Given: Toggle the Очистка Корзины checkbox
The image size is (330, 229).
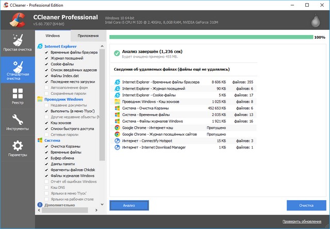Looking at the screenshot, I should [x=47, y=146].
